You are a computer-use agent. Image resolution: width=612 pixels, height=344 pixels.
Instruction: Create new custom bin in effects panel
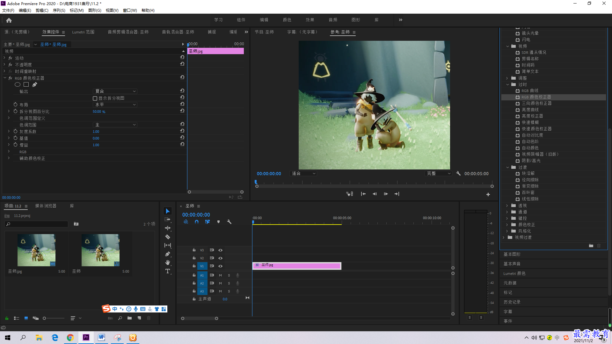591,246
